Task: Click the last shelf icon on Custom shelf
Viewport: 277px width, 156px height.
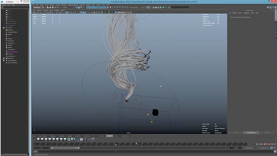Action: tap(93, 139)
